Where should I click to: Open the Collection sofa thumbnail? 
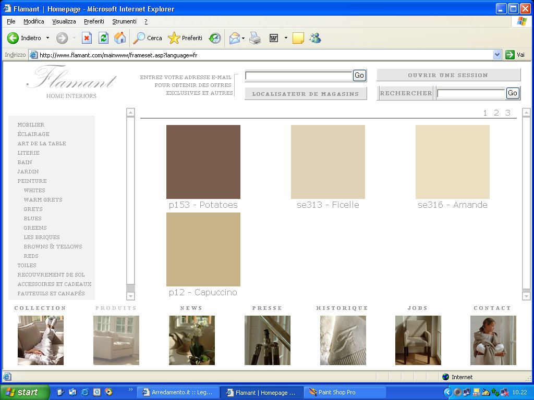(x=41, y=340)
